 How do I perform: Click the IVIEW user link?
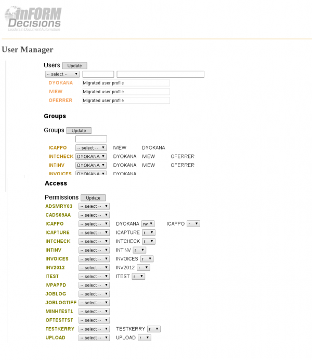click(x=56, y=92)
